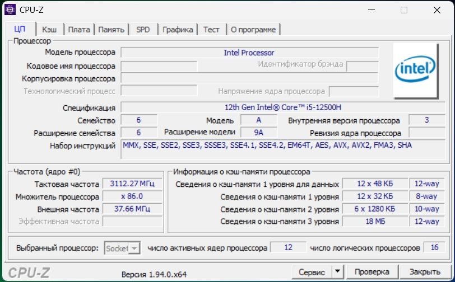This screenshot has height=282, width=455.
Task: Click the L3 cache value 18 МБ
Action: tap(375, 222)
